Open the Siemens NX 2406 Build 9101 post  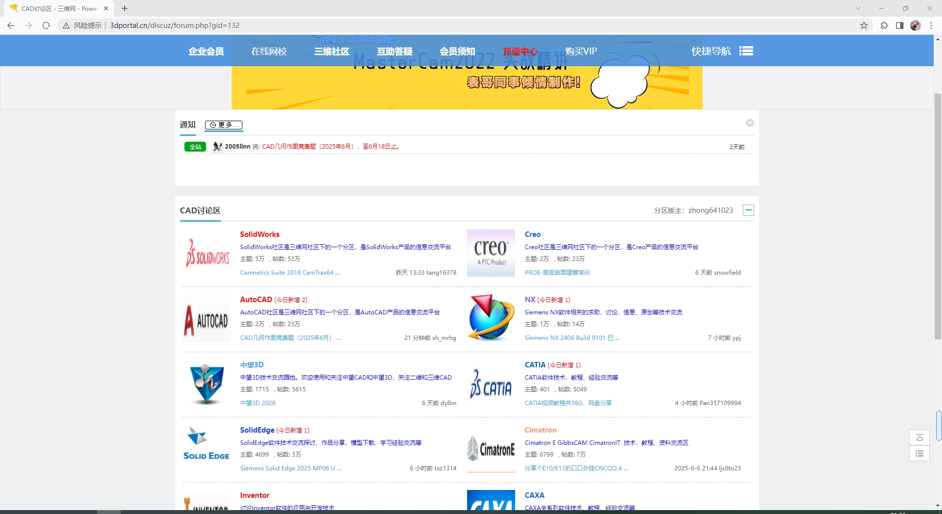click(572, 338)
